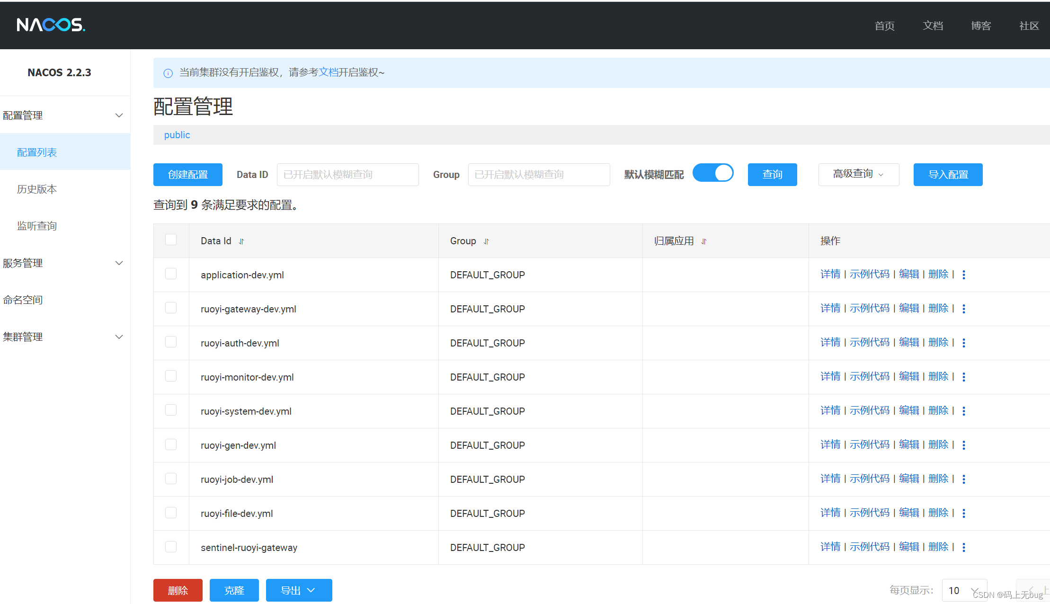1050x604 pixels.
Task: Toggle the select-all checkbox in header
Action: coord(171,240)
